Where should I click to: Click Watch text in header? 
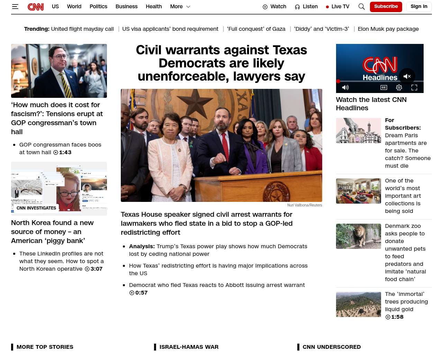click(278, 7)
